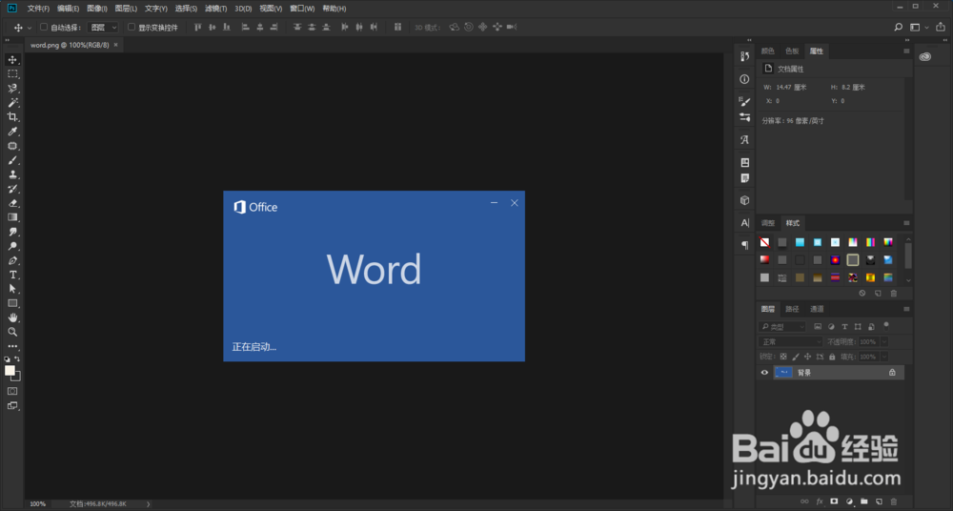Click the foreground color swatch
953x511 pixels.
10,371
